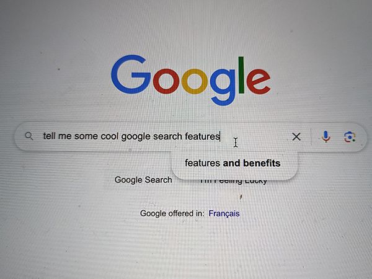Click the magnifying glass search icon
The height and width of the screenshot is (279, 372).
coord(29,136)
